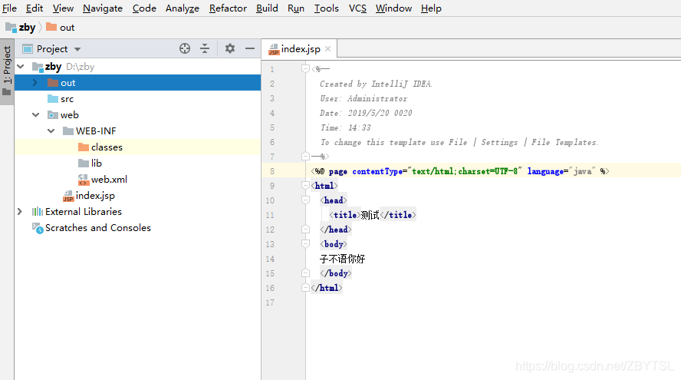Click the lib folder icon
The image size is (681, 380).
tap(84, 164)
